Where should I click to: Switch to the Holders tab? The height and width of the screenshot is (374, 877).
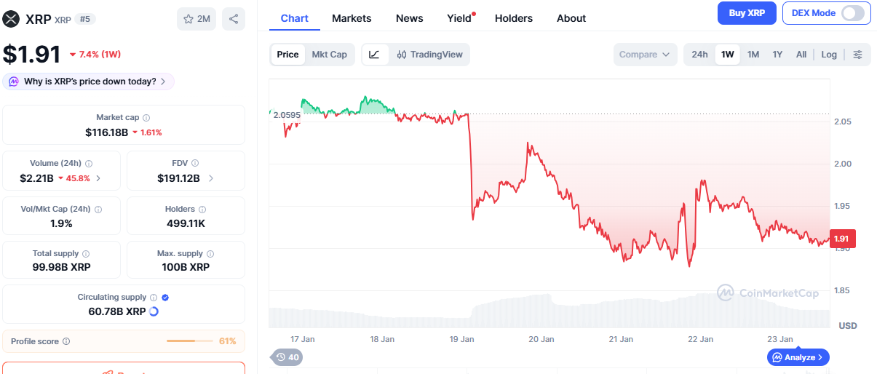513,18
